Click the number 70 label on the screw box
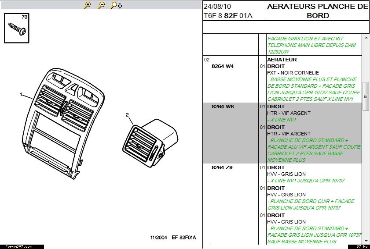Screen dimensions: 370x249 point(24,17)
